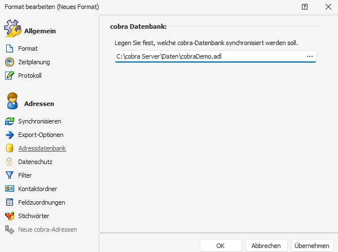Switch to the Filter page

coord(25,175)
